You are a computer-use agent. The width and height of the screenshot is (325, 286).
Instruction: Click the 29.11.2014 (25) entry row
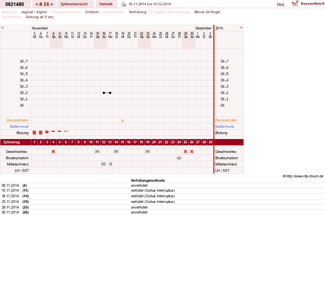tap(162, 207)
